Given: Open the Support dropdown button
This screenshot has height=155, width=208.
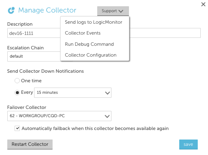Looking at the screenshot, I should pyautogui.click(x=113, y=11).
